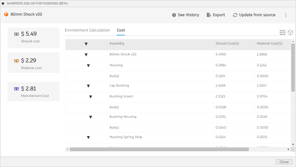Click the Should Cost($) column header

227,43
